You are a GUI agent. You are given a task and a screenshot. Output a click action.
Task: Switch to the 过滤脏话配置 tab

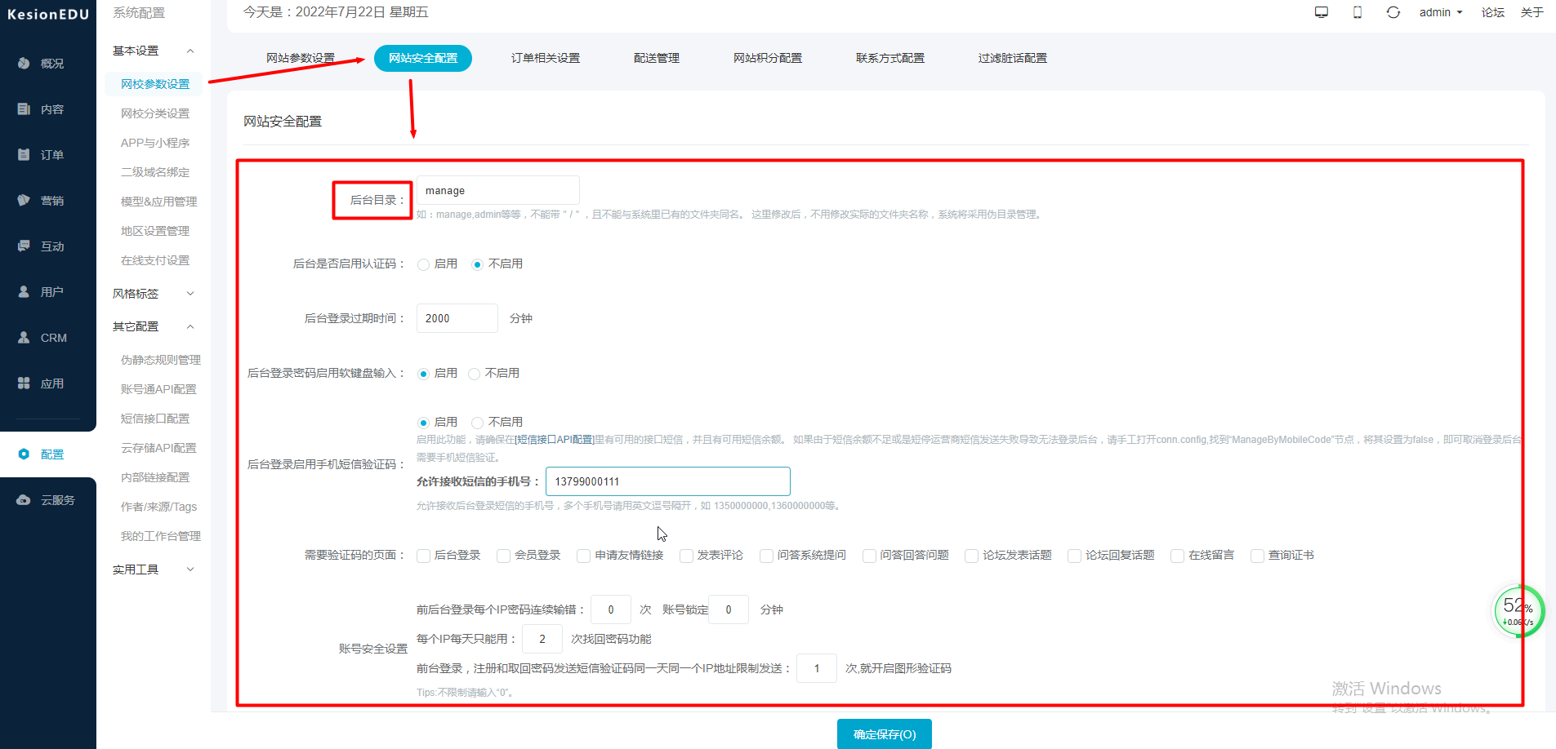coord(1012,58)
